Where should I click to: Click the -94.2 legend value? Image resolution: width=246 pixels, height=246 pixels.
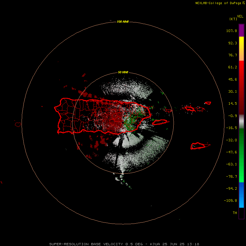click(232, 188)
